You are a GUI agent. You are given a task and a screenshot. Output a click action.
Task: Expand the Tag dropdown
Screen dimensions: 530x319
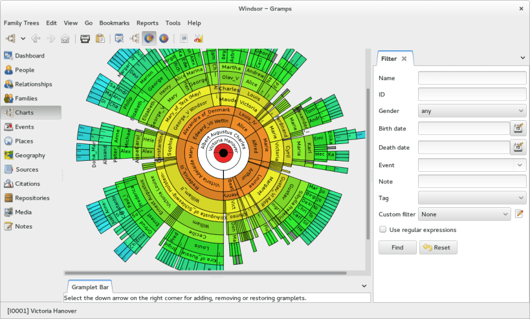[472, 198]
